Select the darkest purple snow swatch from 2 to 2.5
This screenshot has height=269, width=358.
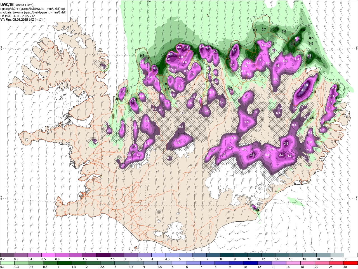[103, 255]
